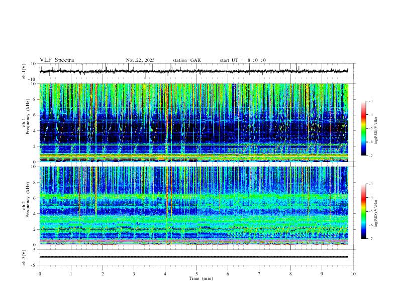Click time axis tick label "7"

[x=259, y=274]
